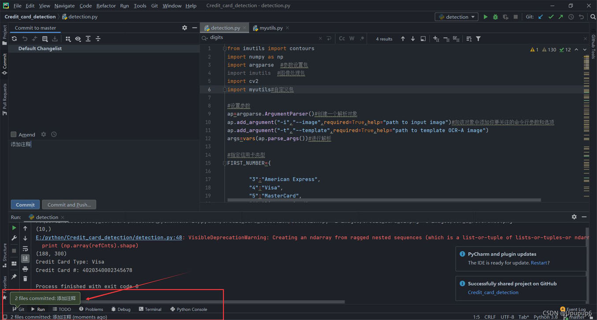Run the detection configuration with green play
Viewport: 597px width, 320px height.
(485, 17)
